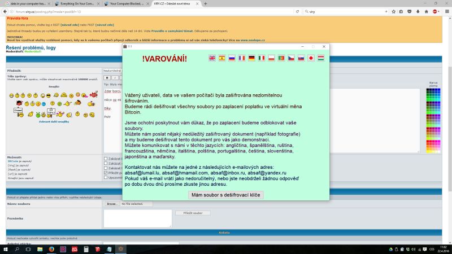
Task: Insert the green alien smiley
Action: tap(38, 115)
